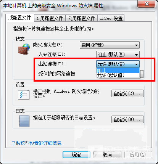Close the firewall properties dialog

click(146, 4)
